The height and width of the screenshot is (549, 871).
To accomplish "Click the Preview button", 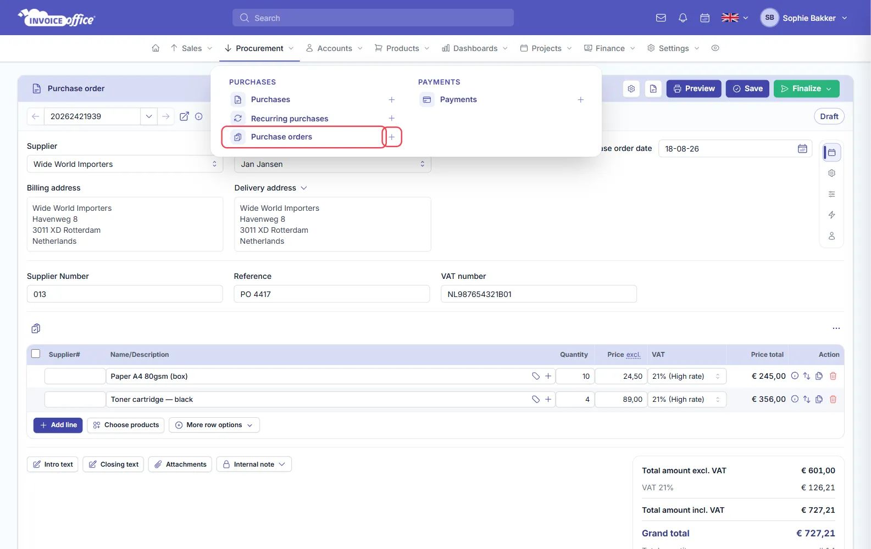I will click(x=694, y=88).
